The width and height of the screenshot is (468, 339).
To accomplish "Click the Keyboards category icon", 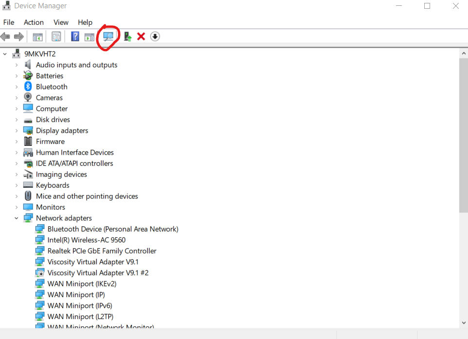I will click(x=28, y=185).
